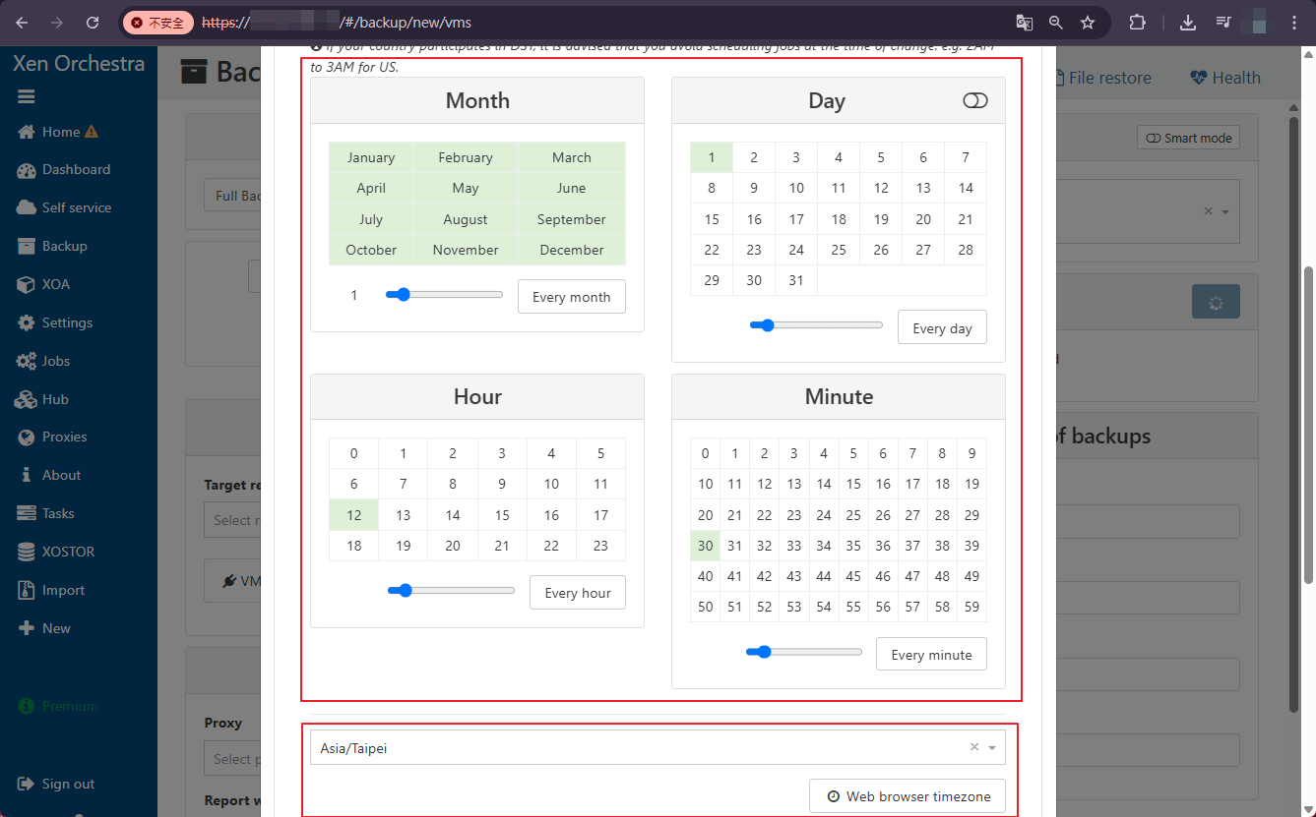Viewport: 1316px width, 817px height.
Task: Select day 15 in Day grid
Action: click(x=712, y=219)
